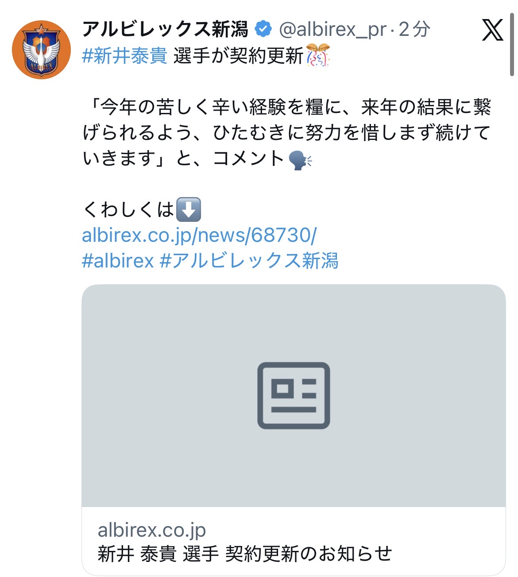
Task: Click the @albirex_pr handle
Action: [x=332, y=30]
